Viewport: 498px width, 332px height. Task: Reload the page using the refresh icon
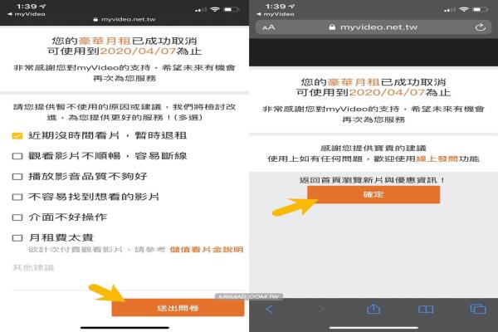point(480,27)
